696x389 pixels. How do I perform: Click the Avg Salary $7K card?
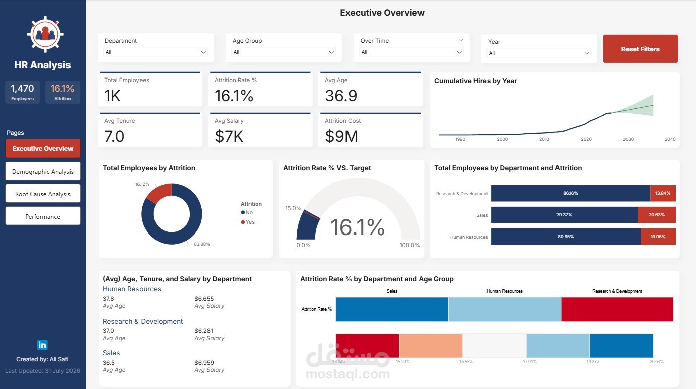point(260,130)
